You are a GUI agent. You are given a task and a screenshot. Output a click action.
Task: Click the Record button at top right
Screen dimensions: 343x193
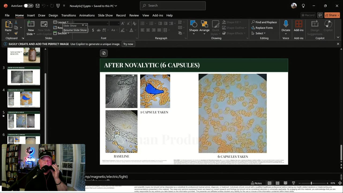pos(308,15)
